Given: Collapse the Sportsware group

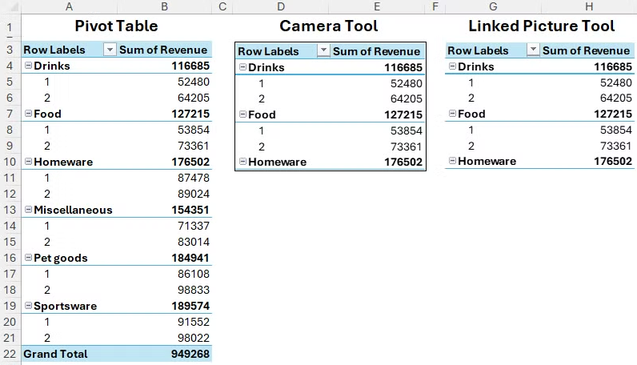Looking at the screenshot, I should 28,305.
